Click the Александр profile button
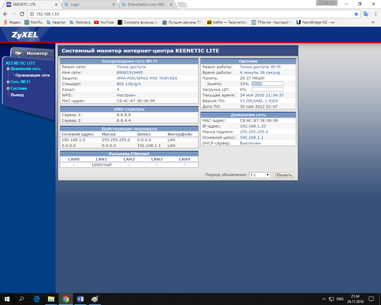The width and height of the screenshot is (381, 305). click(x=327, y=3)
